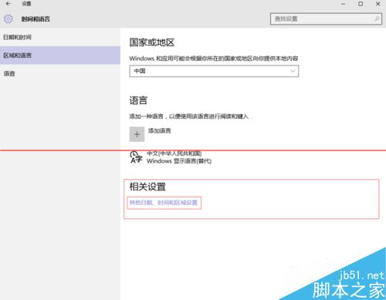This screenshot has height=300, width=386.
Task: Select the language A字 icon
Action: tap(136, 157)
